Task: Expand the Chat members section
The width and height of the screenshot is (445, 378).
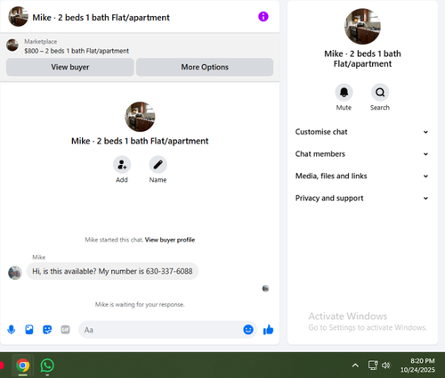Action: pyautogui.click(x=362, y=154)
